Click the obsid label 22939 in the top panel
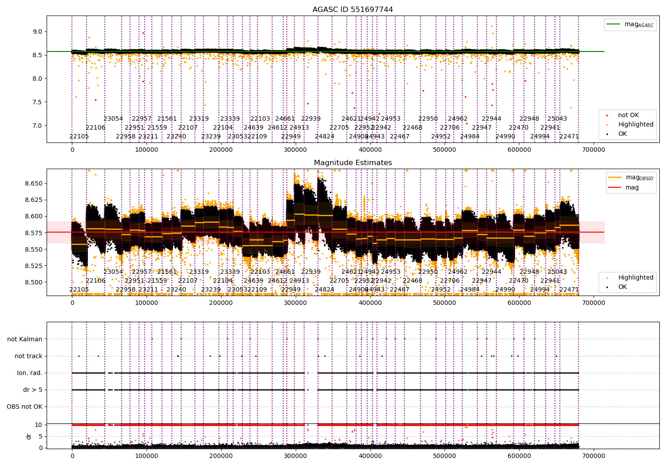 tap(311, 119)
